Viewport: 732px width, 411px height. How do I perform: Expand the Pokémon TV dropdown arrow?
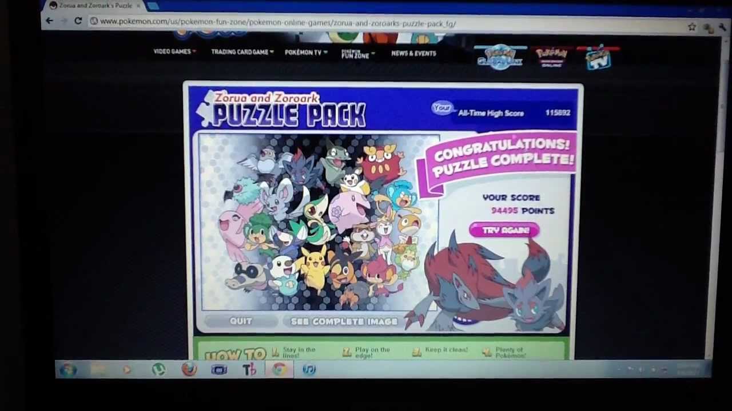[x=325, y=53]
